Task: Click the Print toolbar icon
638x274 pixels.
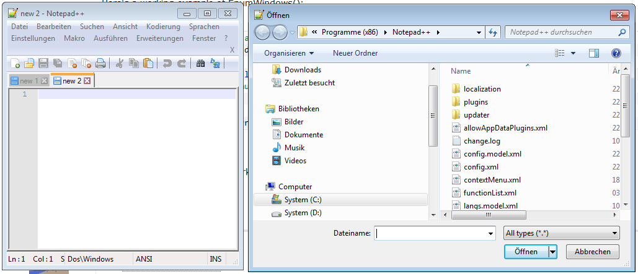Action: click(100, 63)
